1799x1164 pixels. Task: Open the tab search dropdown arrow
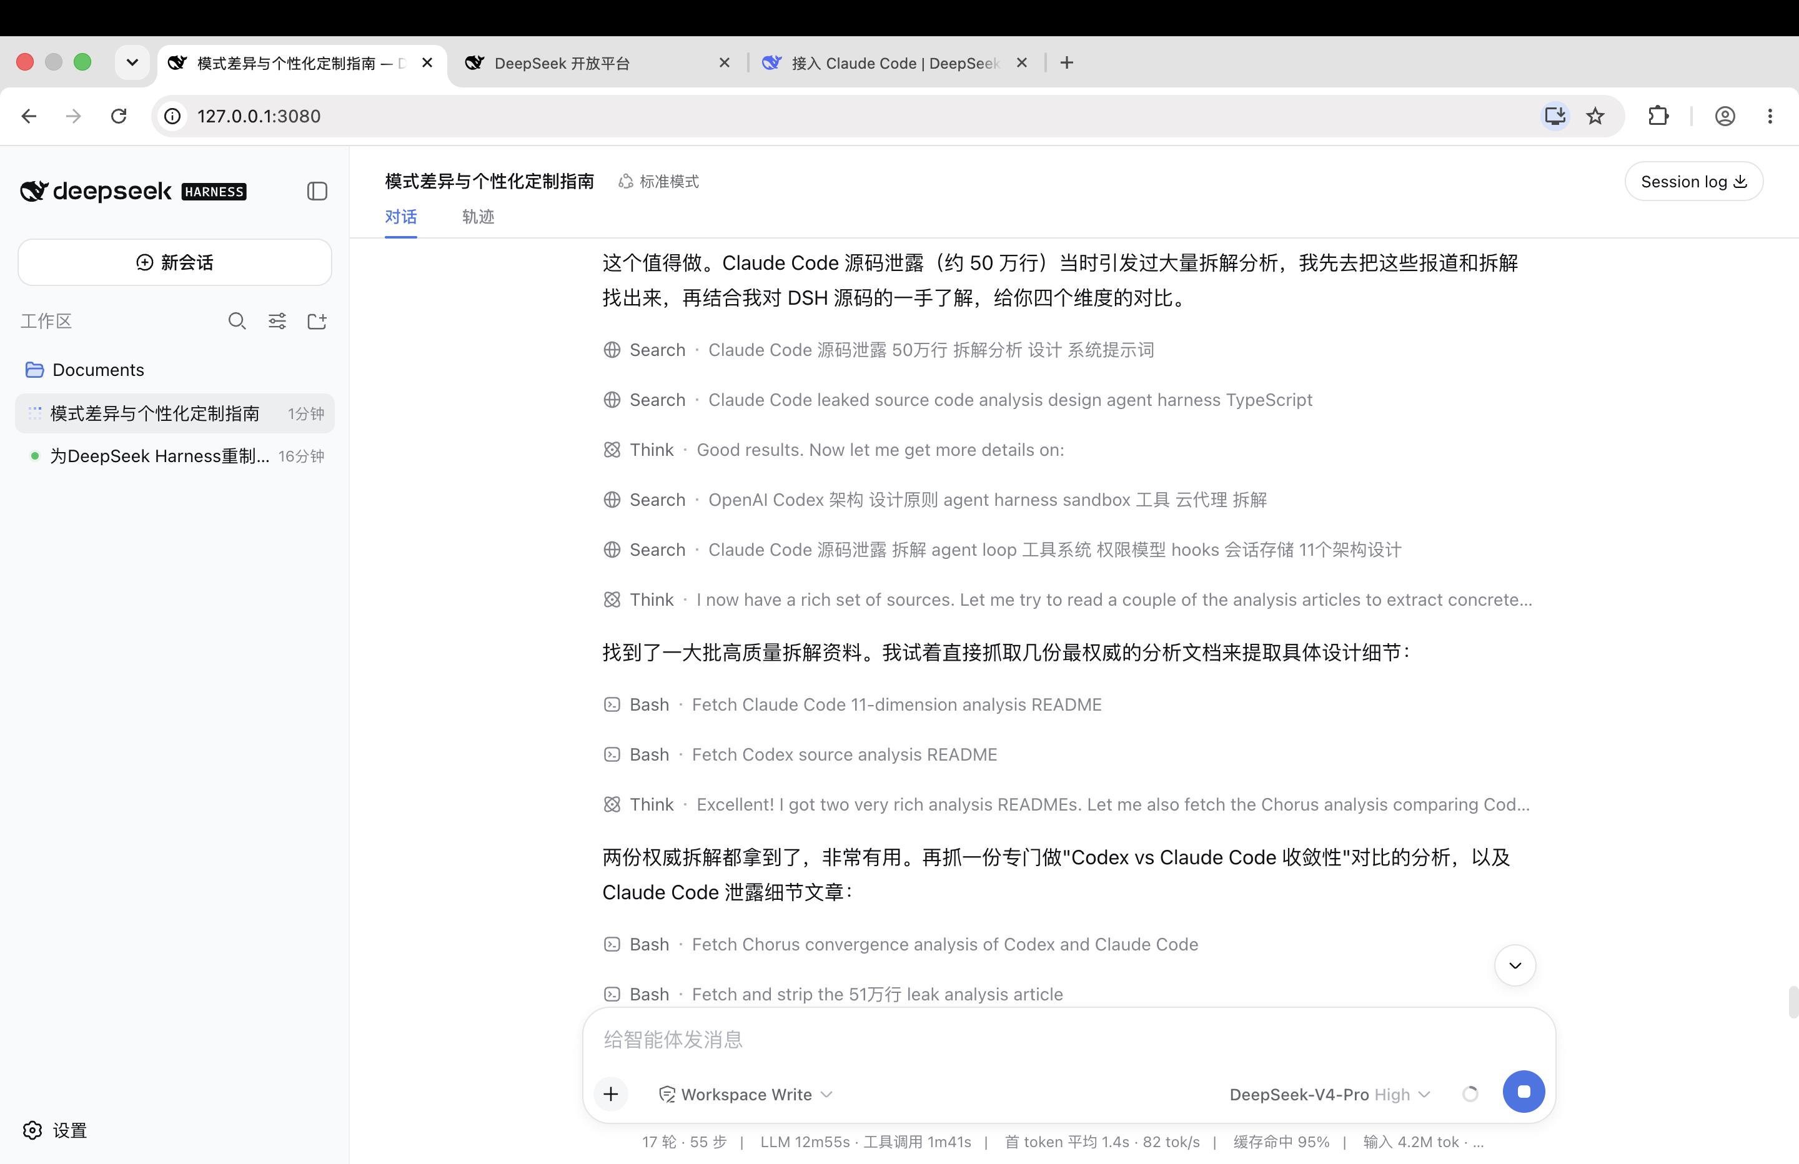132,62
